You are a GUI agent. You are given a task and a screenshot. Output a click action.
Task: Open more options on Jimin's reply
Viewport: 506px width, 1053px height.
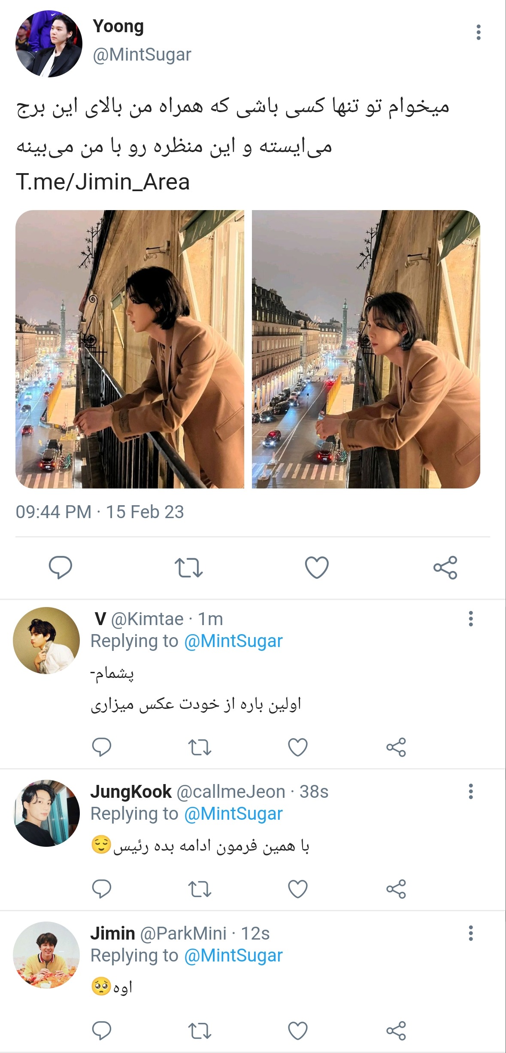[x=471, y=933]
